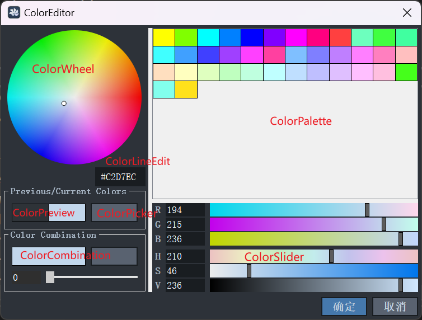Cancel with the 取消 button
This screenshot has height=320, width=422.
click(x=395, y=307)
